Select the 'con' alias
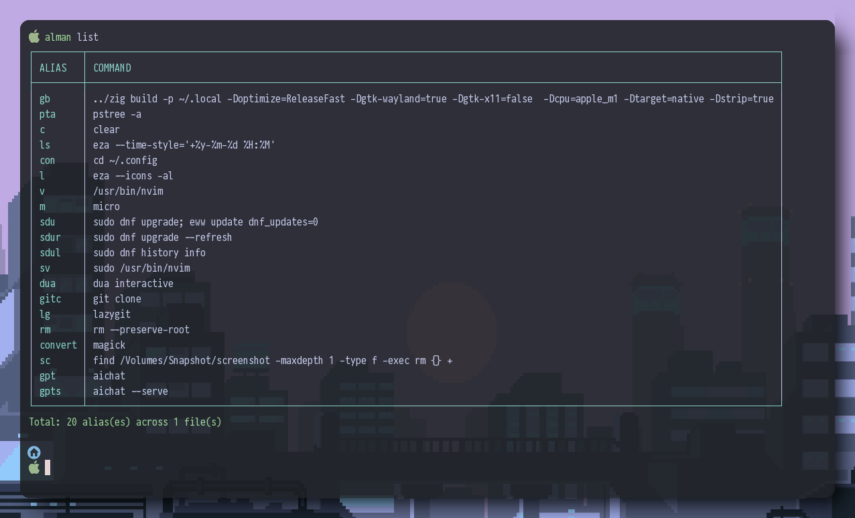The height and width of the screenshot is (518, 855). (x=48, y=161)
